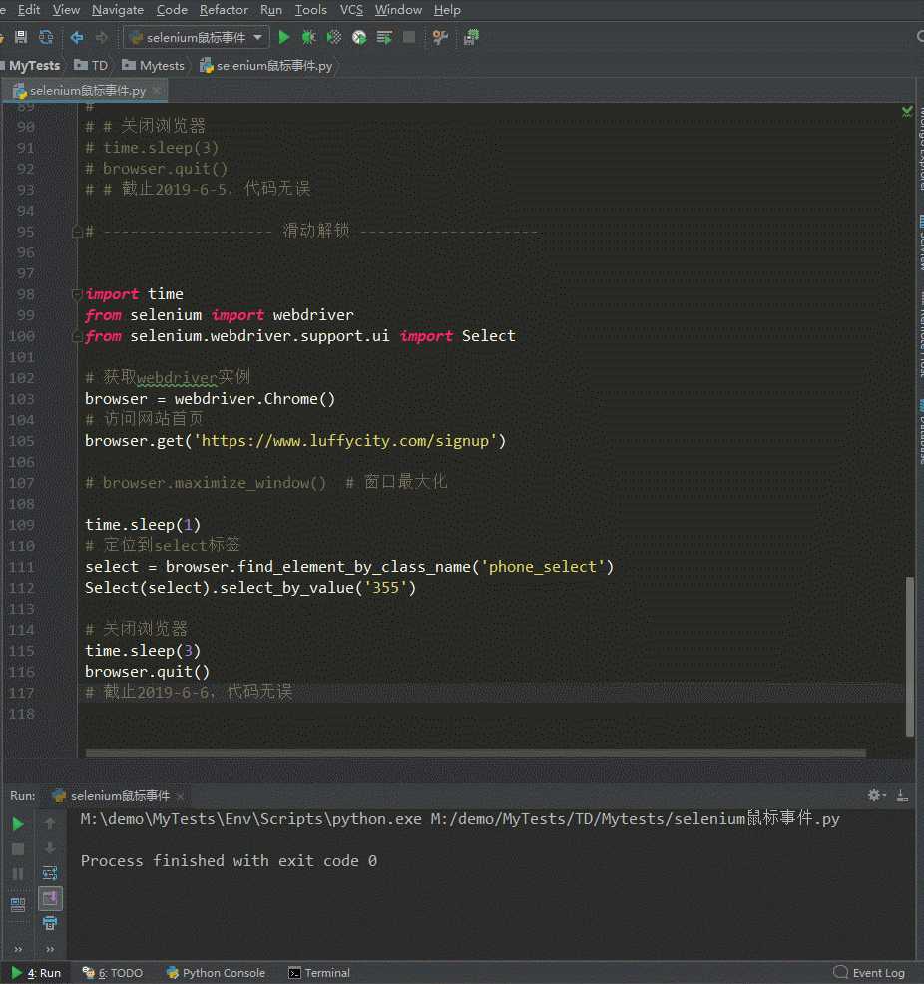
Task: Open the Run panel gear settings
Action: coord(875,795)
